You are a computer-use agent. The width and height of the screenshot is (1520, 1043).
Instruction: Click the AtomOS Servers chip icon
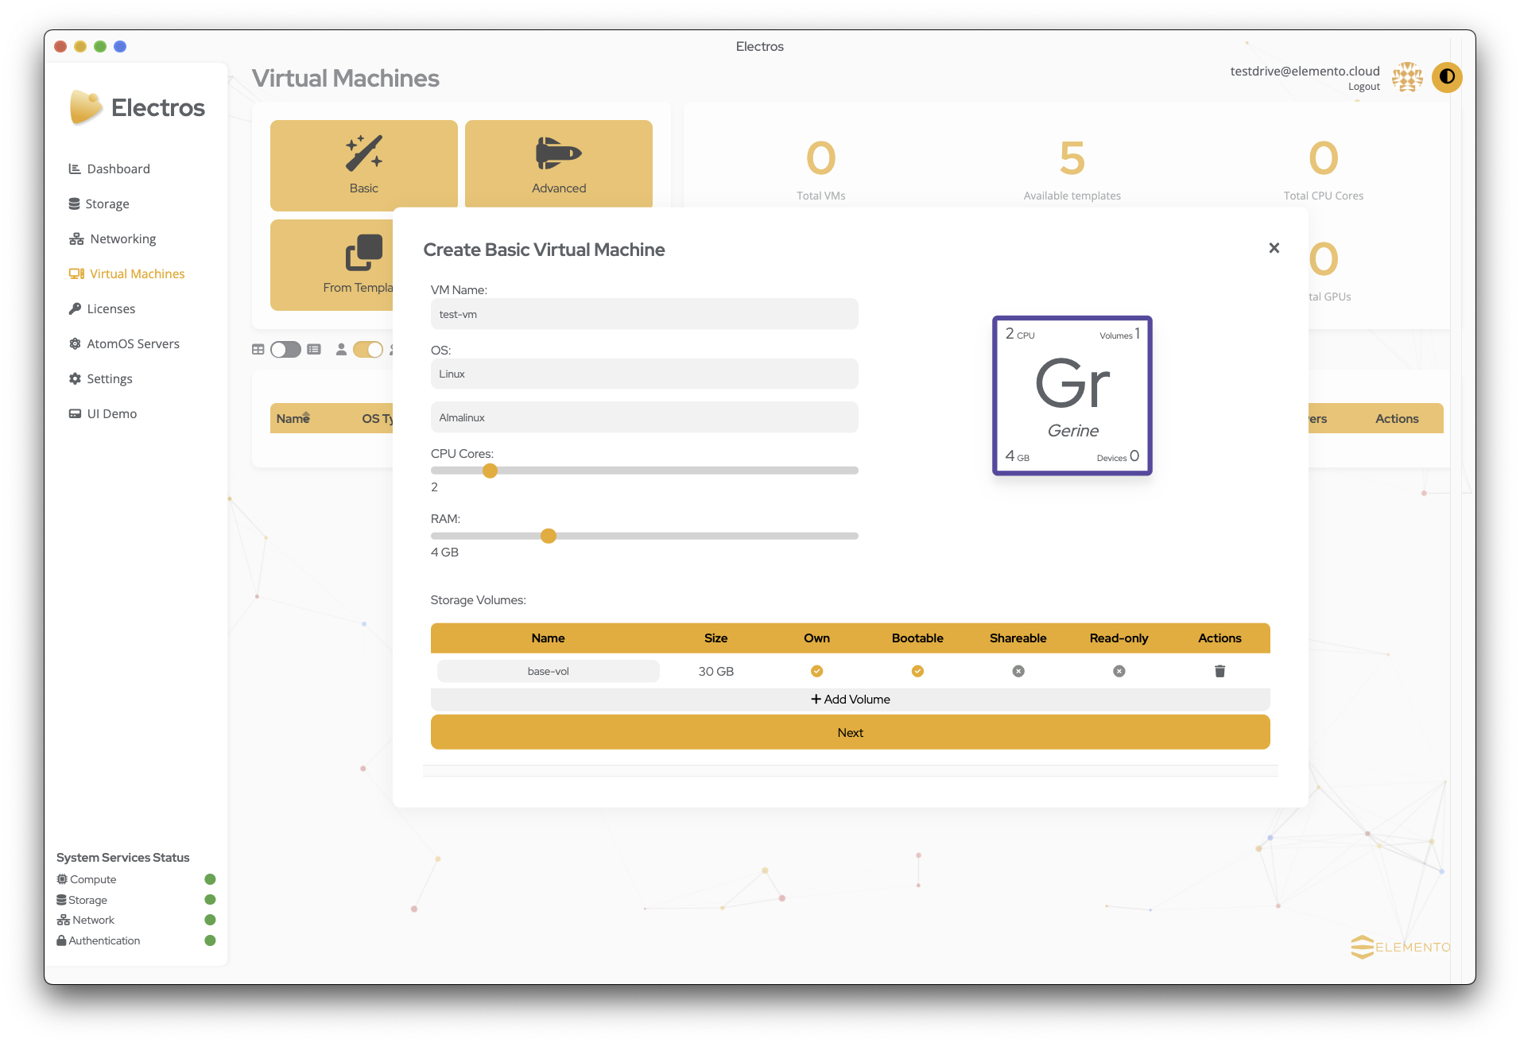tap(75, 343)
